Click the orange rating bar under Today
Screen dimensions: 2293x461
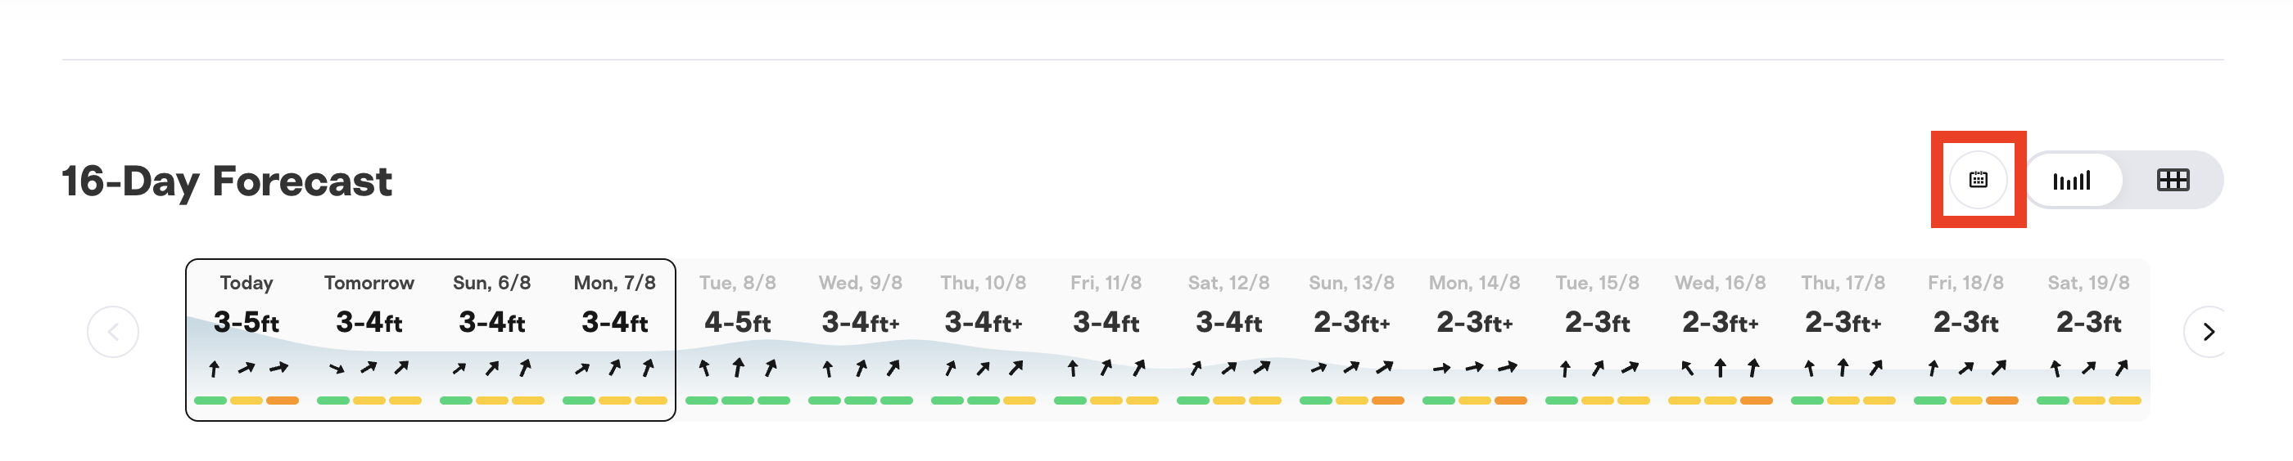click(x=283, y=401)
